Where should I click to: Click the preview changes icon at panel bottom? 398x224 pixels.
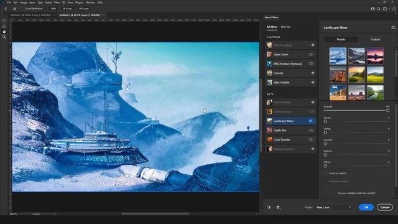(x=269, y=207)
